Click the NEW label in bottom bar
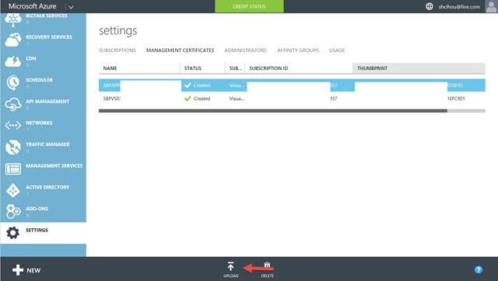Image resolution: width=498 pixels, height=281 pixels. click(x=33, y=270)
